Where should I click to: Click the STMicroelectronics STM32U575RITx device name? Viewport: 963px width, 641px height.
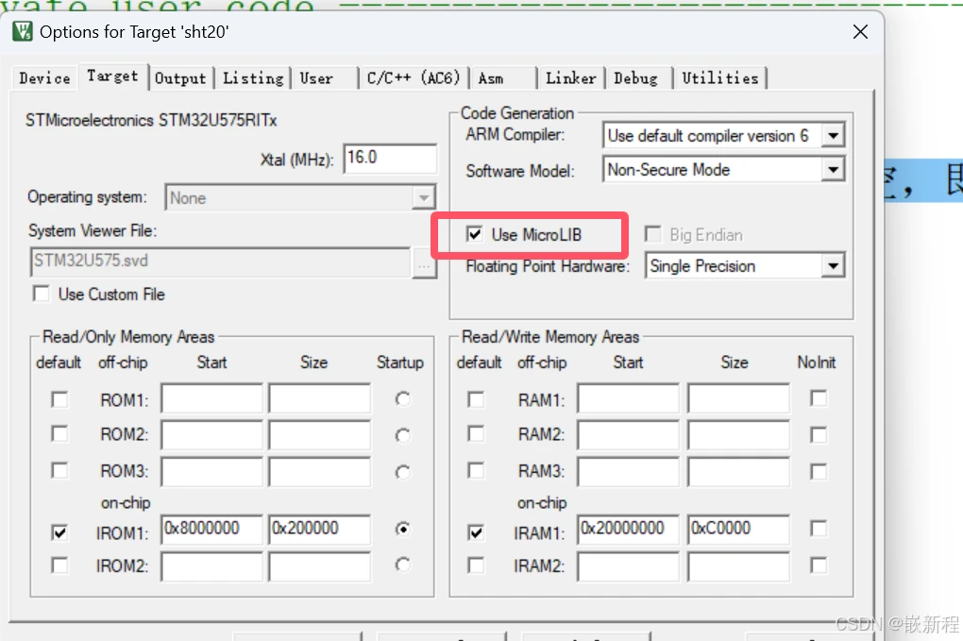coord(151,120)
